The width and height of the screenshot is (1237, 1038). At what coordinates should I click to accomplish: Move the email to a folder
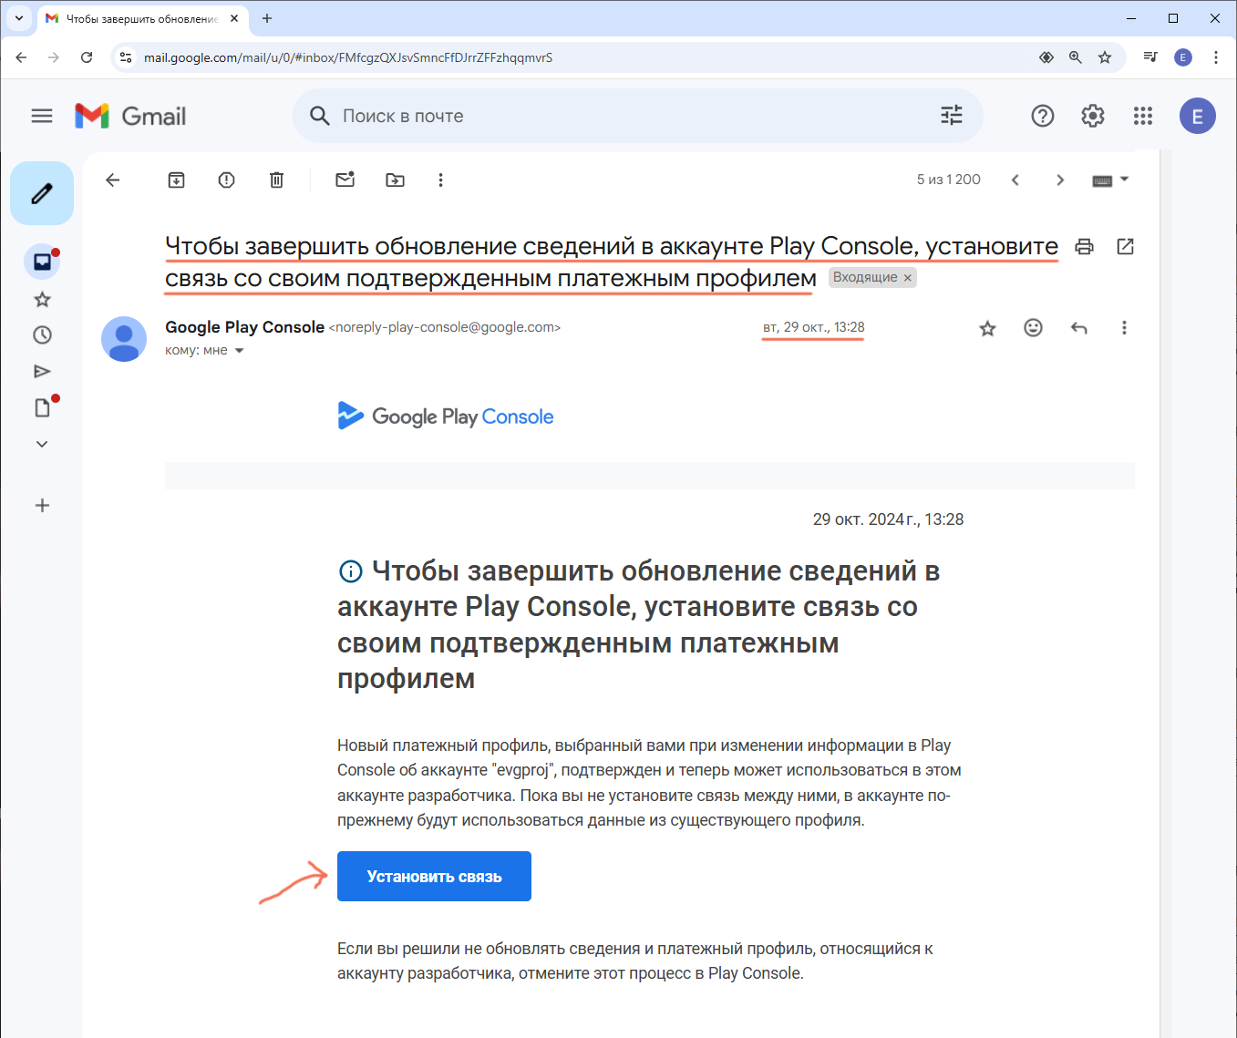(x=396, y=180)
